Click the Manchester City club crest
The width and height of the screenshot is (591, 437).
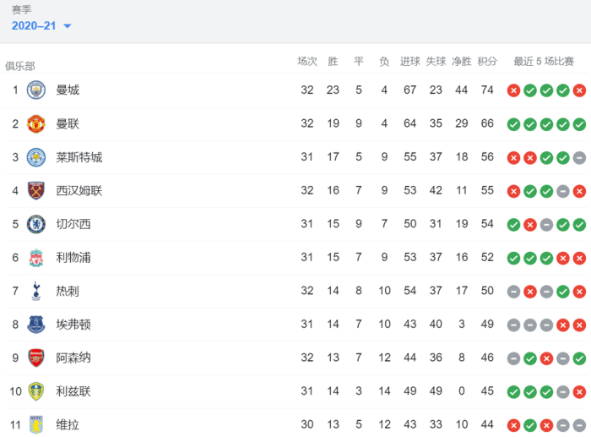(x=35, y=90)
